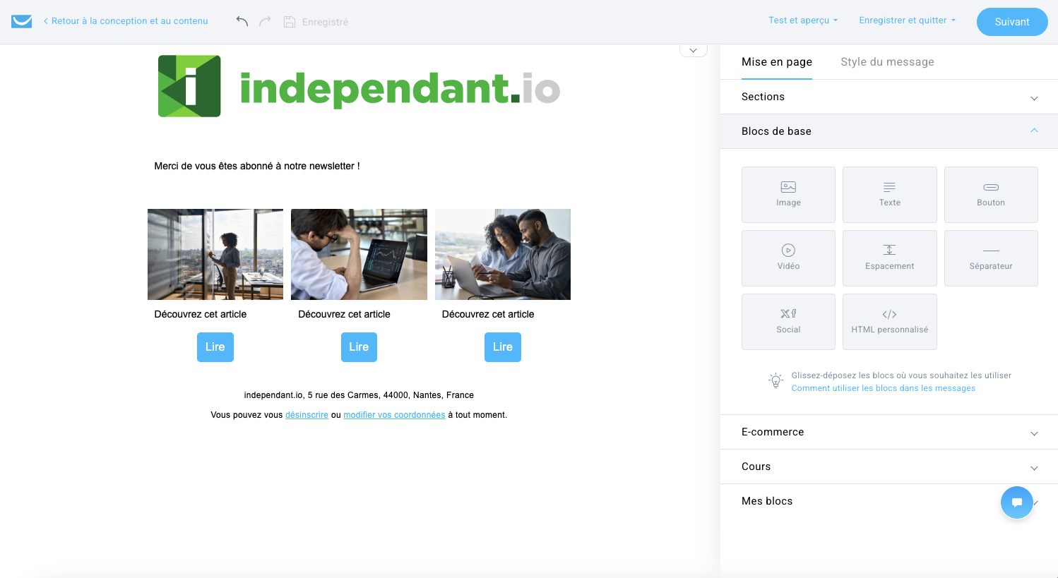Collapse the Blocs de base panel
Viewport: 1058px width, 578px height.
click(x=888, y=131)
